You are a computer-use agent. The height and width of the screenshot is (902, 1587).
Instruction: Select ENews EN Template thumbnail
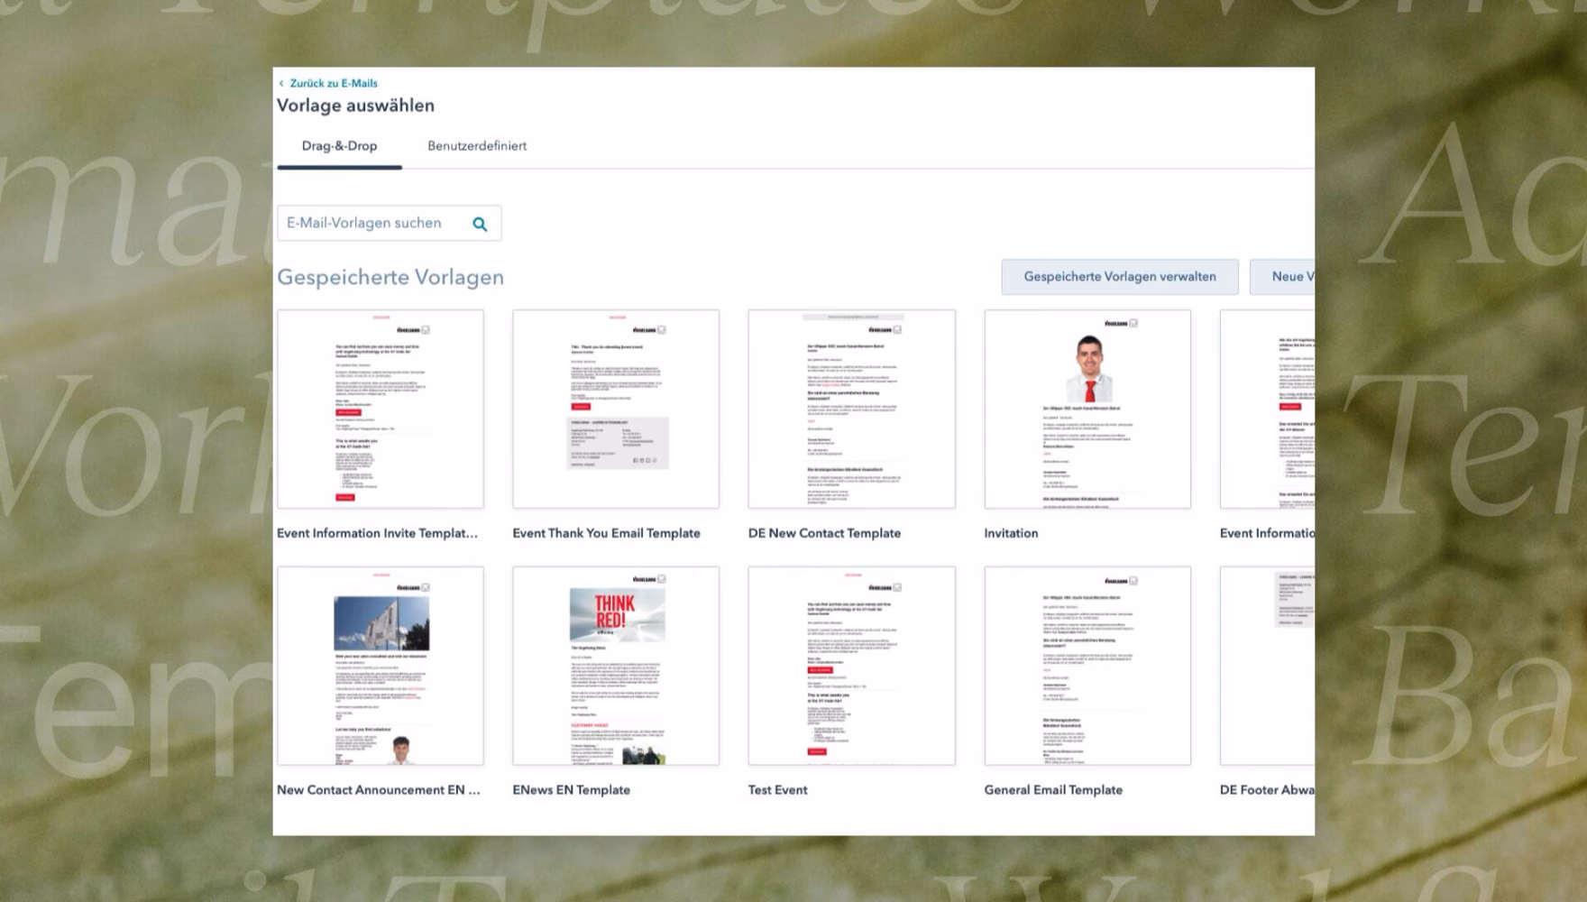[616, 666]
